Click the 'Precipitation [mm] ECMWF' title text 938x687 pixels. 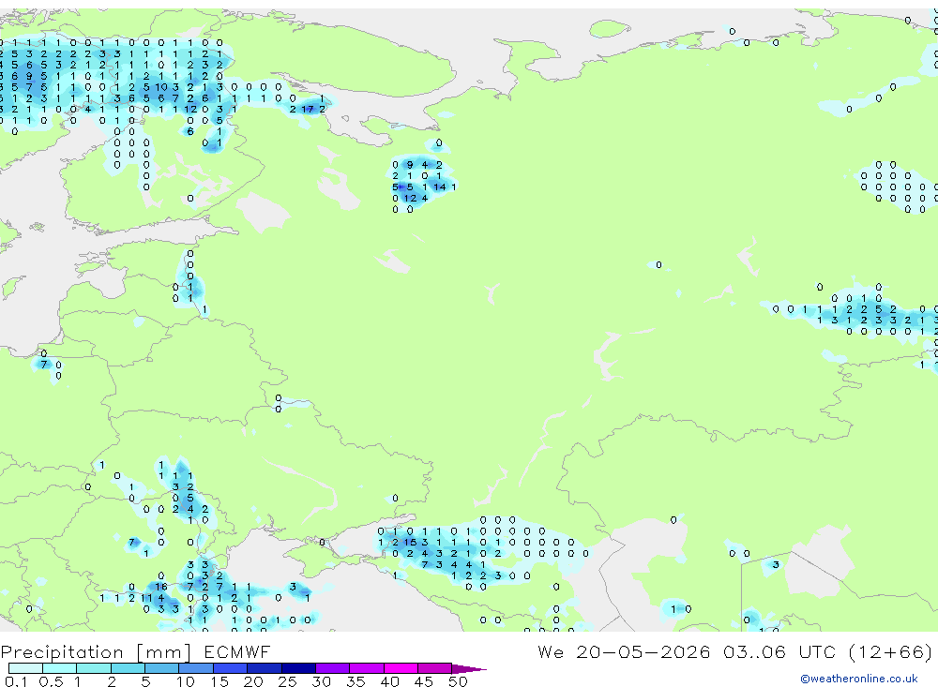[x=136, y=651]
